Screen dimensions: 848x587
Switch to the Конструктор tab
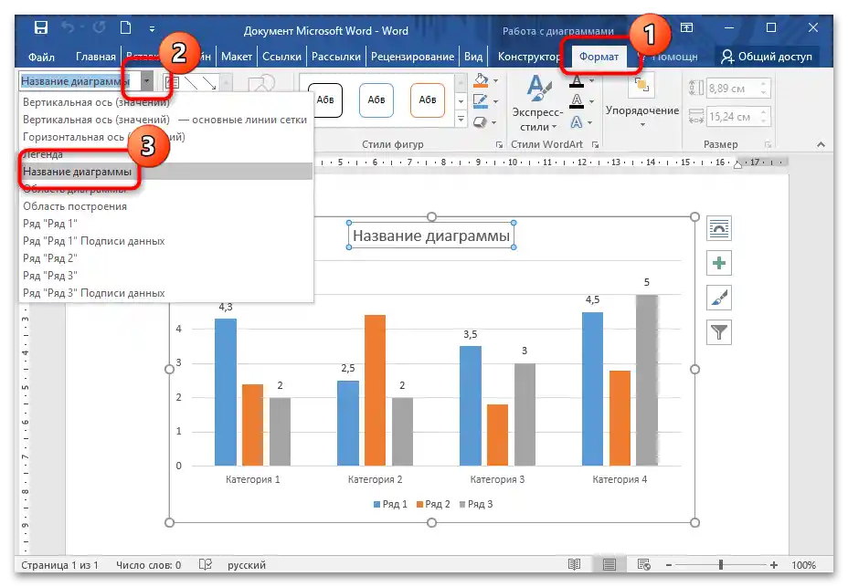click(528, 57)
